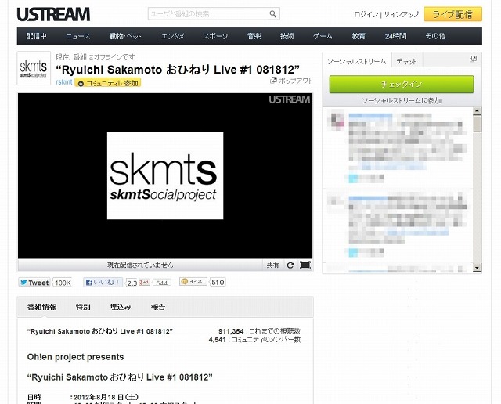Click the 現在配信されていません status text

pos(140,265)
